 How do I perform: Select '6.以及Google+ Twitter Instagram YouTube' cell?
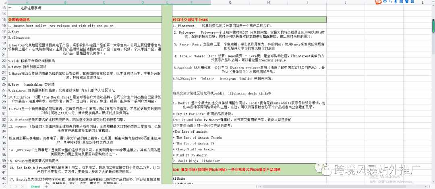(249, 78)
